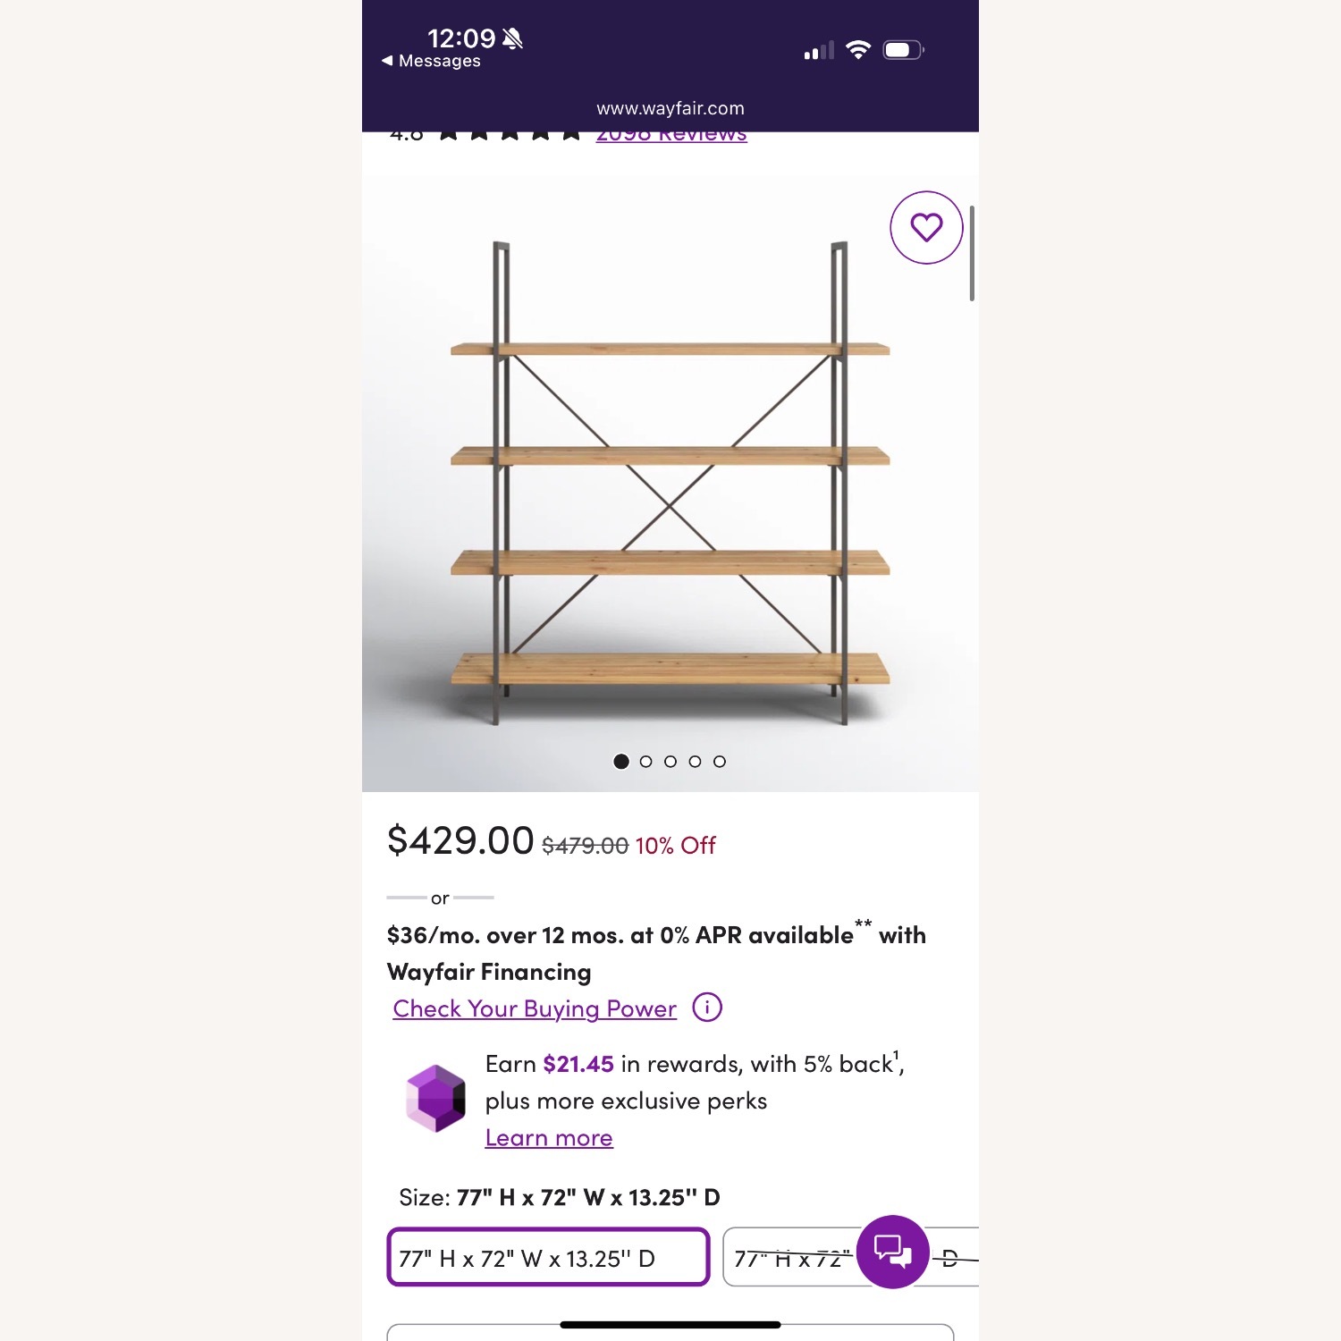Image resolution: width=1341 pixels, height=1341 pixels.
Task: Tap the first star in the rating row
Action: coord(448,133)
